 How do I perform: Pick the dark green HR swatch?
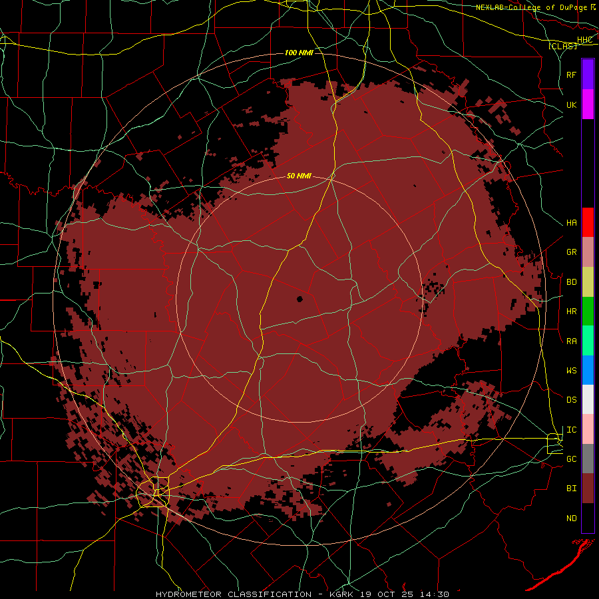pyautogui.click(x=588, y=311)
